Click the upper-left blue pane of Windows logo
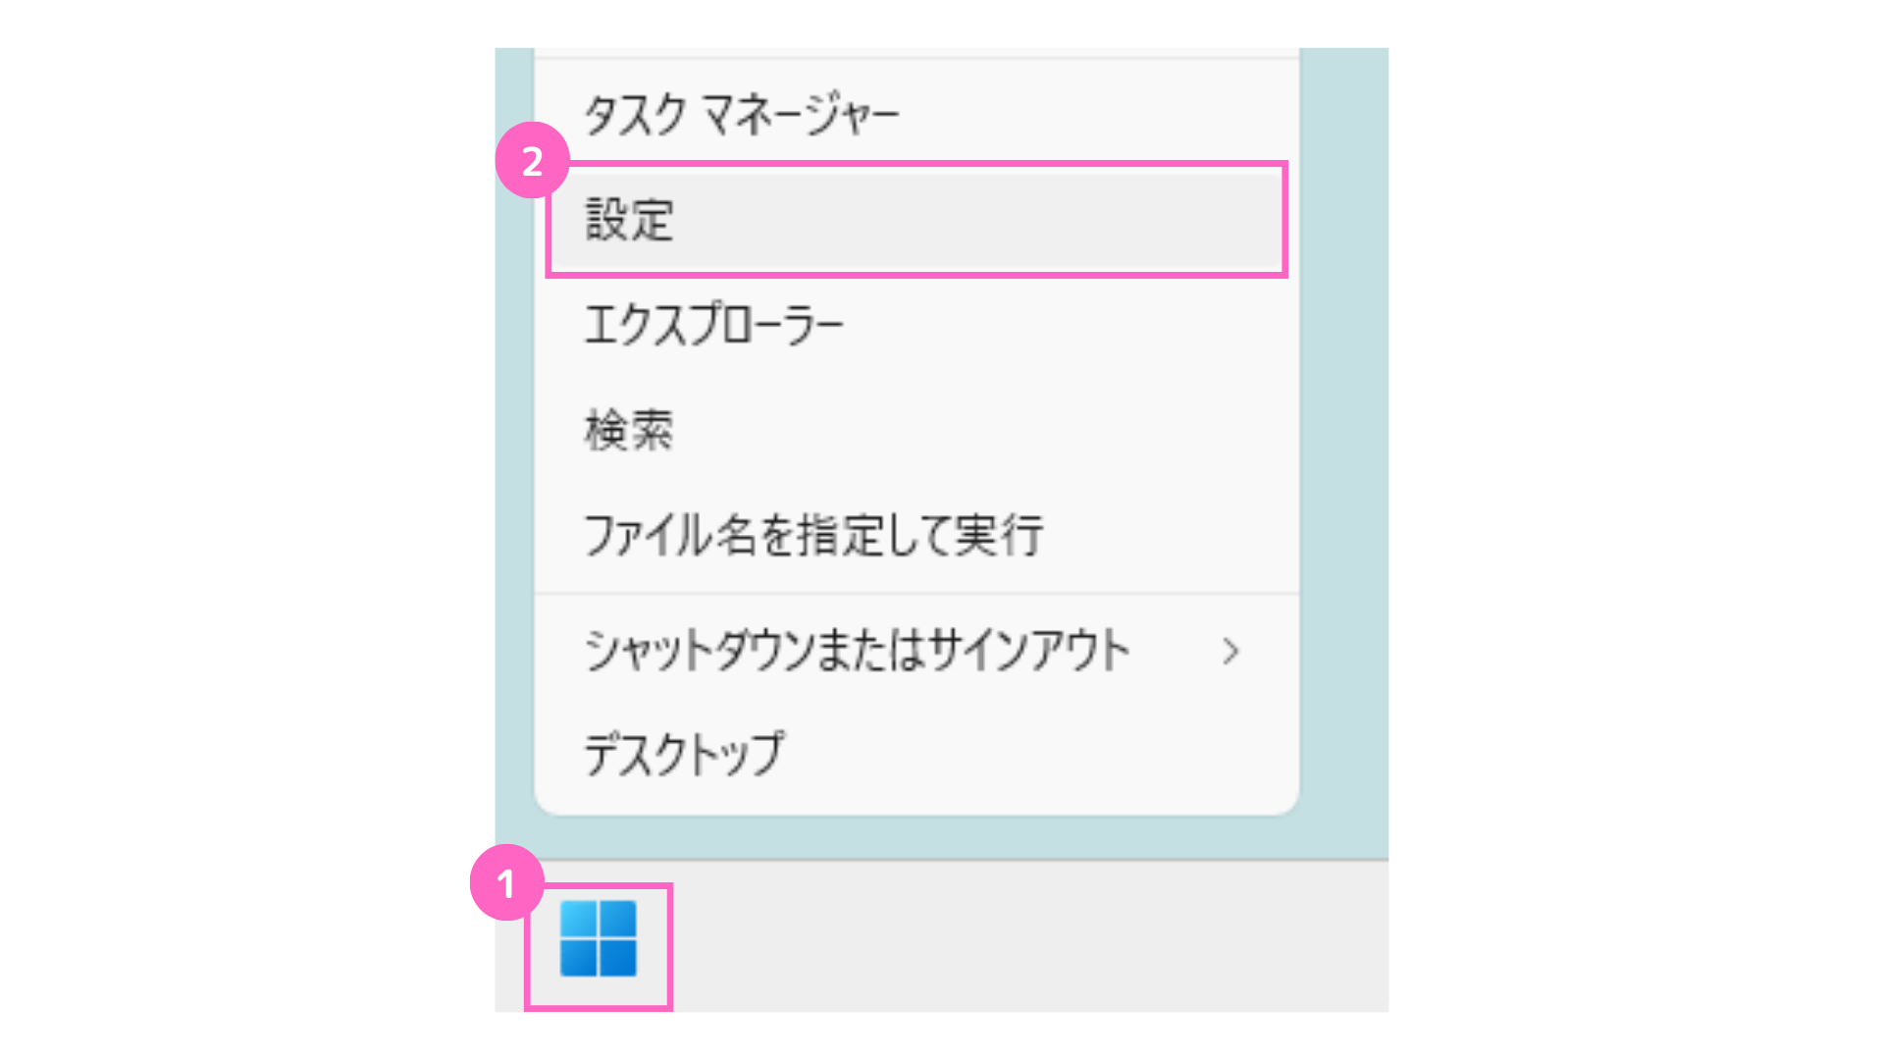This screenshot has height=1060, width=1884. point(578,920)
